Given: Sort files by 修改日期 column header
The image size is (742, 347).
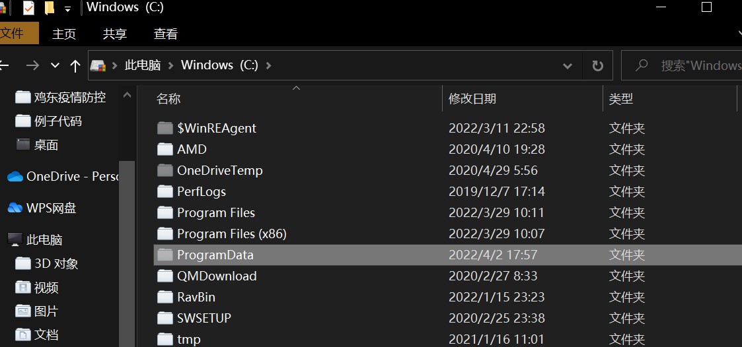Looking at the screenshot, I should pyautogui.click(x=472, y=98).
